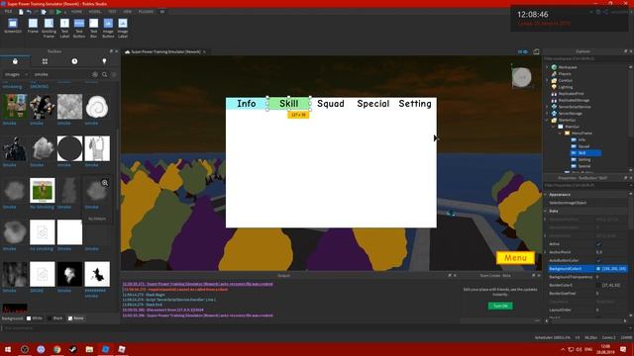Click the Undo arrow in quick toolbar
This screenshot has width=634, height=356.
(29, 12)
